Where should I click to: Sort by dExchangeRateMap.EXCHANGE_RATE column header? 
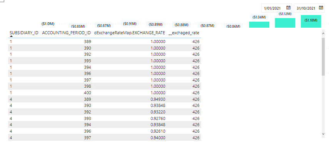[x=129, y=33]
